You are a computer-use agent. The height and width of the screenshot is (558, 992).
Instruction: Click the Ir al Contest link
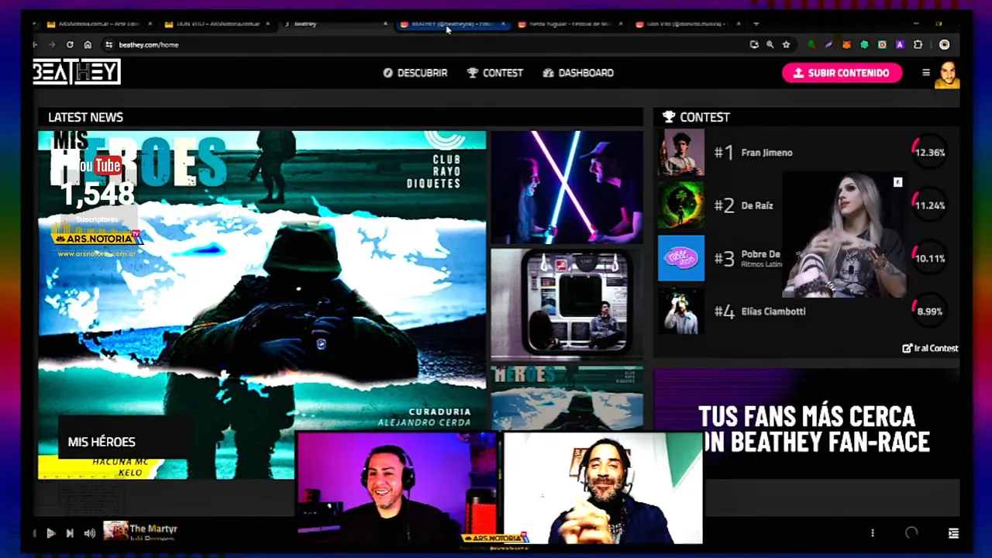click(930, 348)
